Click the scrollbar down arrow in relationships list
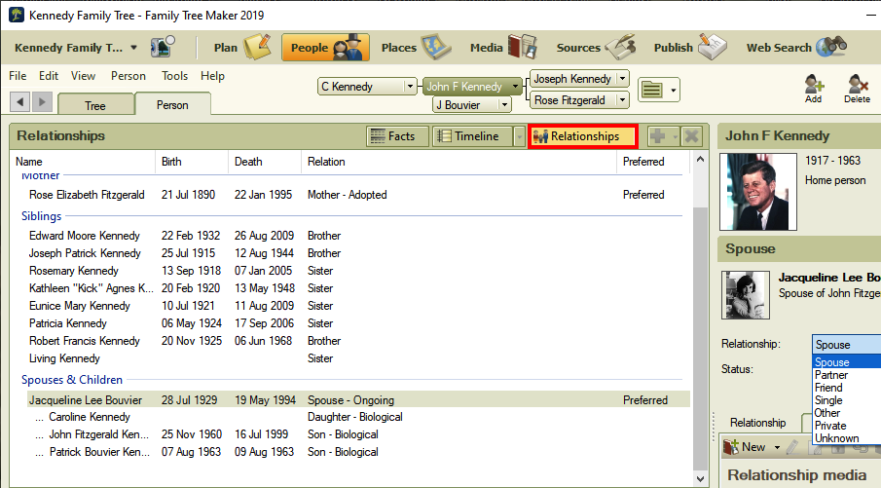 click(x=700, y=479)
